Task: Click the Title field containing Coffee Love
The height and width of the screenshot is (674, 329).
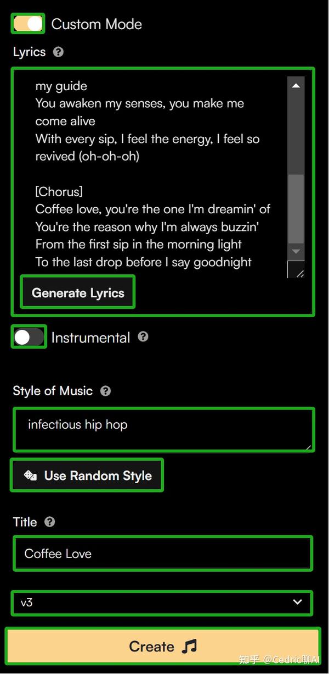Action: click(162, 553)
